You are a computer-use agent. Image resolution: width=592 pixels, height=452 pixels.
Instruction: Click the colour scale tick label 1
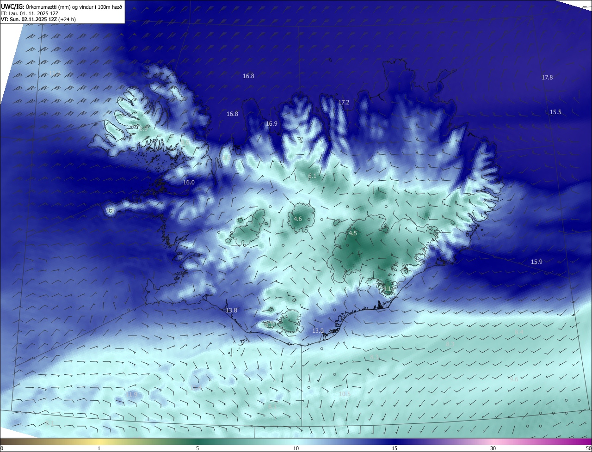[99, 448]
